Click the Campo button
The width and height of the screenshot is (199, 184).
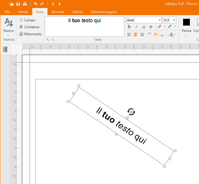click(27, 20)
